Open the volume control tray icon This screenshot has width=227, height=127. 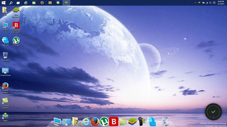[210, 3]
